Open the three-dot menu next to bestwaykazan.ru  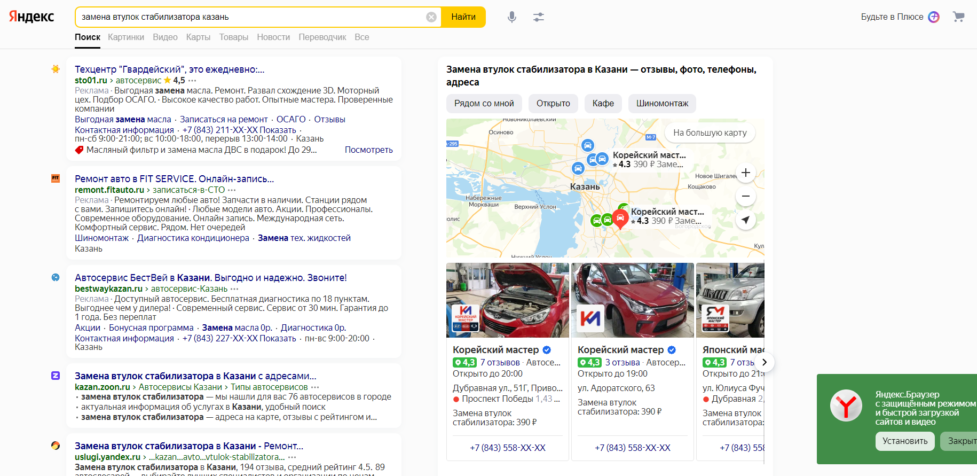[x=234, y=289]
